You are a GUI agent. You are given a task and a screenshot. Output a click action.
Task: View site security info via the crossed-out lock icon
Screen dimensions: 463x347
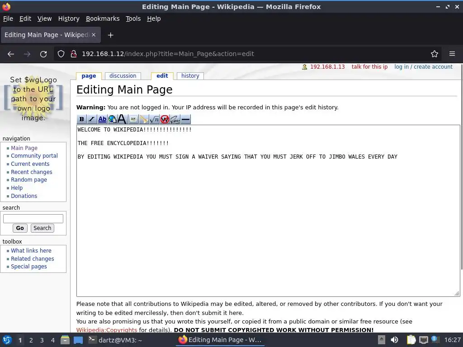74,54
